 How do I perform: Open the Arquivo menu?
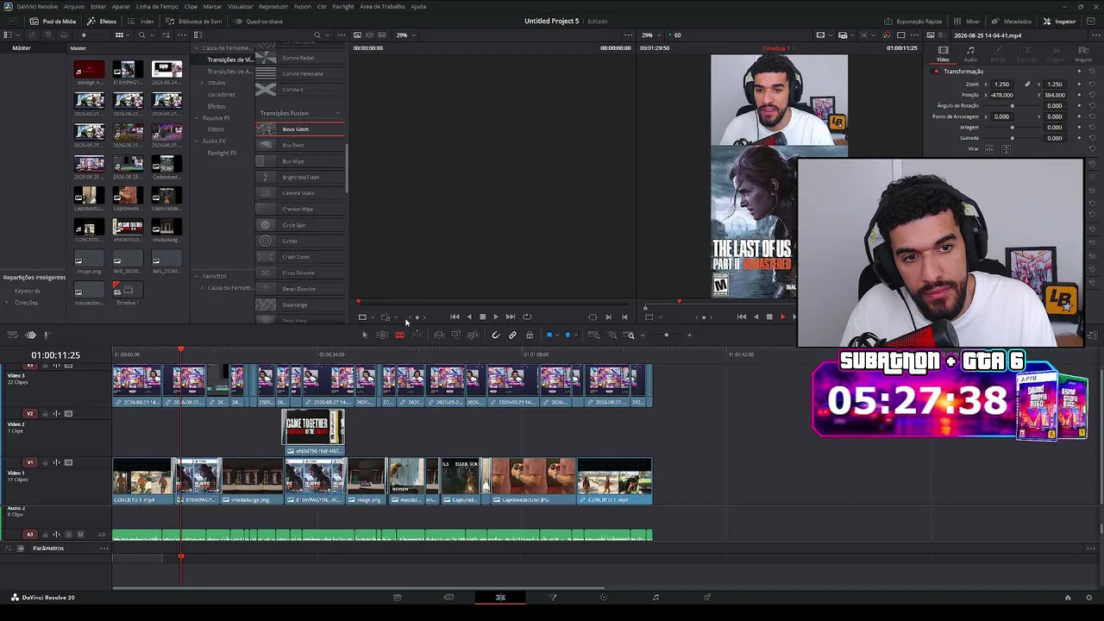[74, 6]
